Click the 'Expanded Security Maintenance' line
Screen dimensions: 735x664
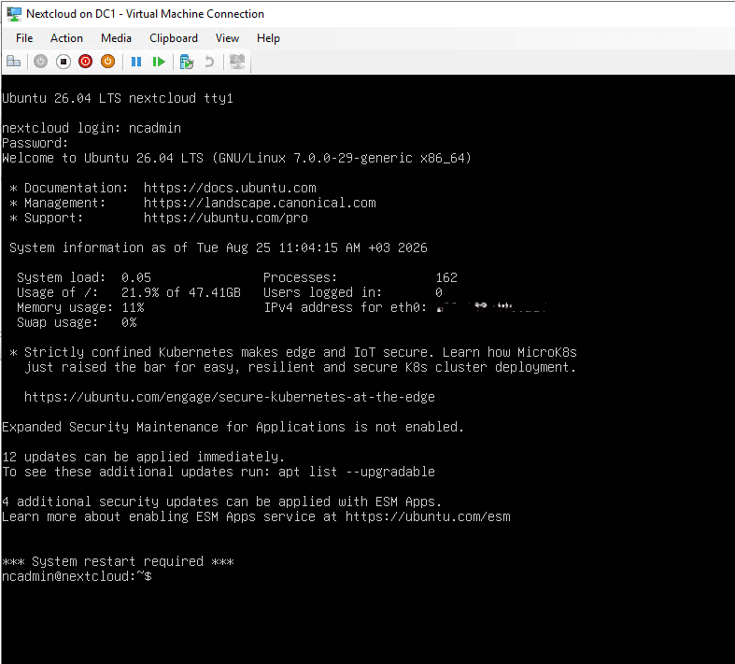(x=233, y=427)
